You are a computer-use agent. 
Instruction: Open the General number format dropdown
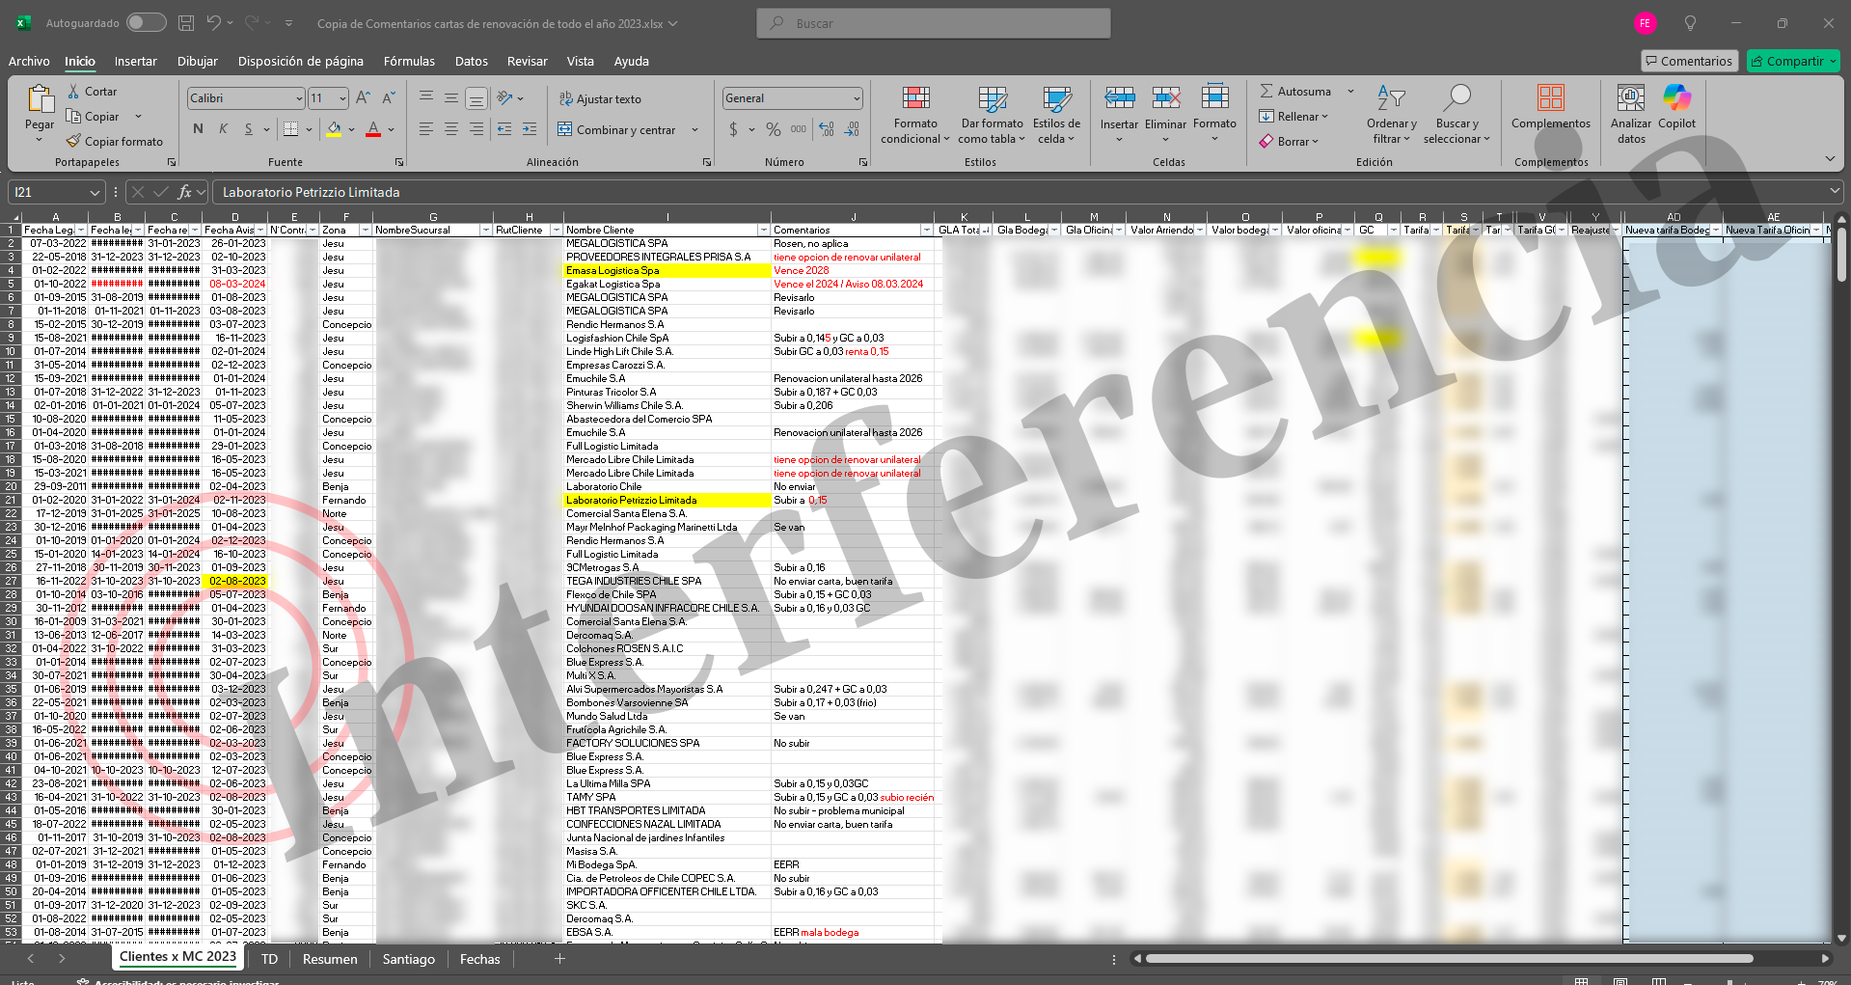pyautogui.click(x=857, y=98)
